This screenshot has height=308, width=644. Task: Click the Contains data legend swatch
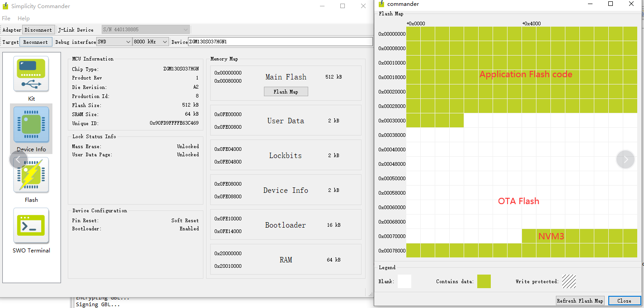tap(484, 281)
